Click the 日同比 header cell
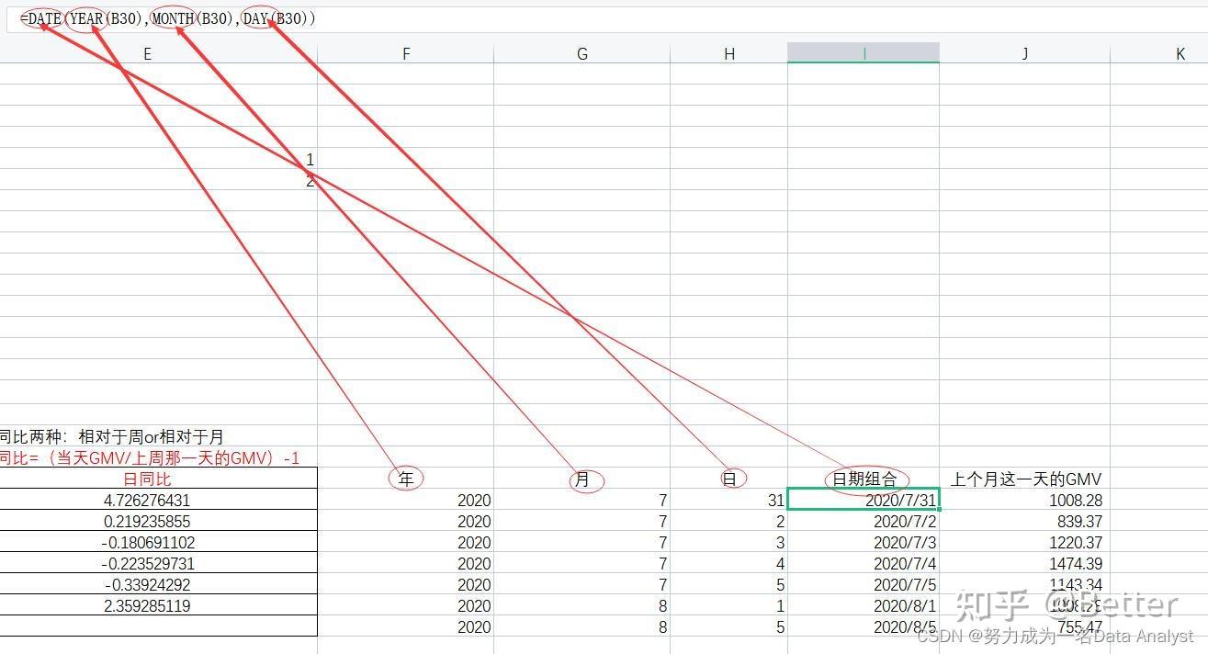Viewport: 1208px width, 654px height. (x=147, y=479)
